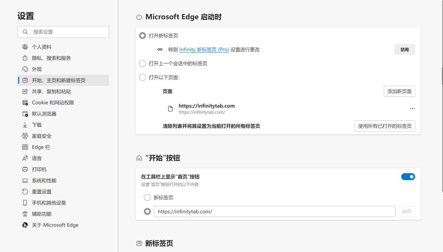Viewport: 443px width, 252px height.
Task: Click the 添加新页面 button
Action: [x=399, y=91]
